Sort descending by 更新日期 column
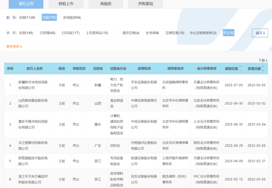 [x=241, y=70]
